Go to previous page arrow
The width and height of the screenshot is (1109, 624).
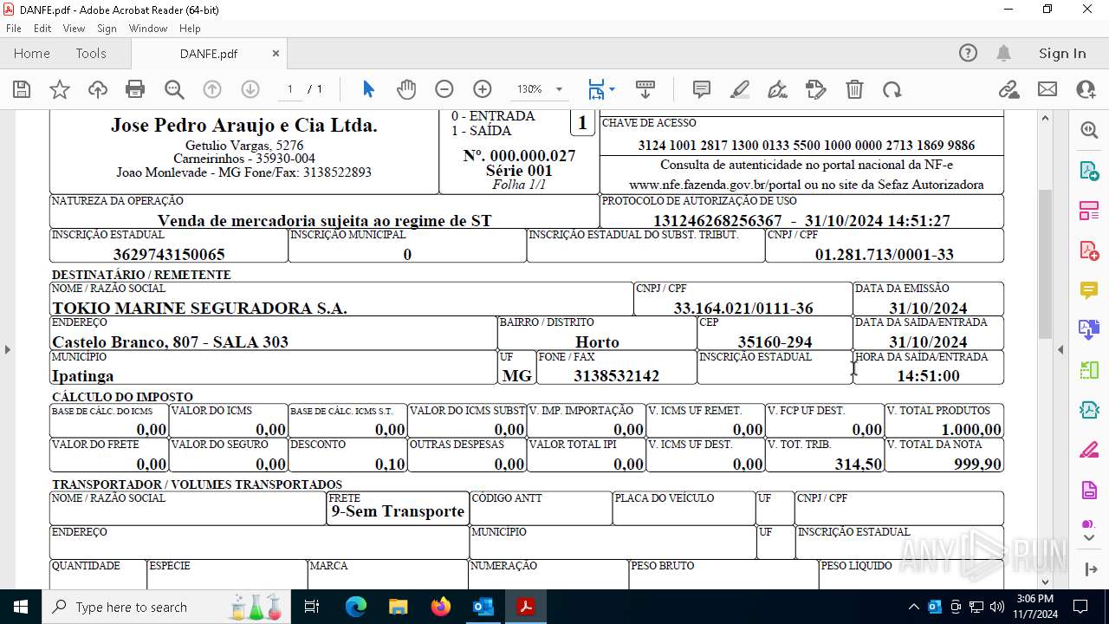(x=212, y=89)
